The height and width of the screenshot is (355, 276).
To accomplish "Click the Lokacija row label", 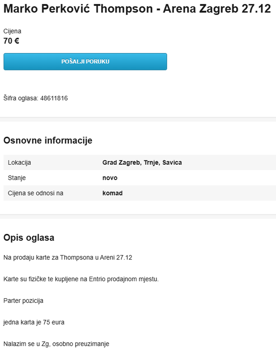I will click(x=19, y=163).
